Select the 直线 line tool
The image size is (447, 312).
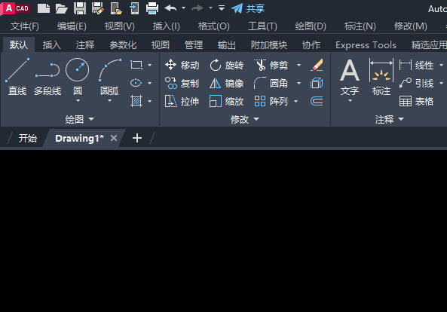pos(17,77)
